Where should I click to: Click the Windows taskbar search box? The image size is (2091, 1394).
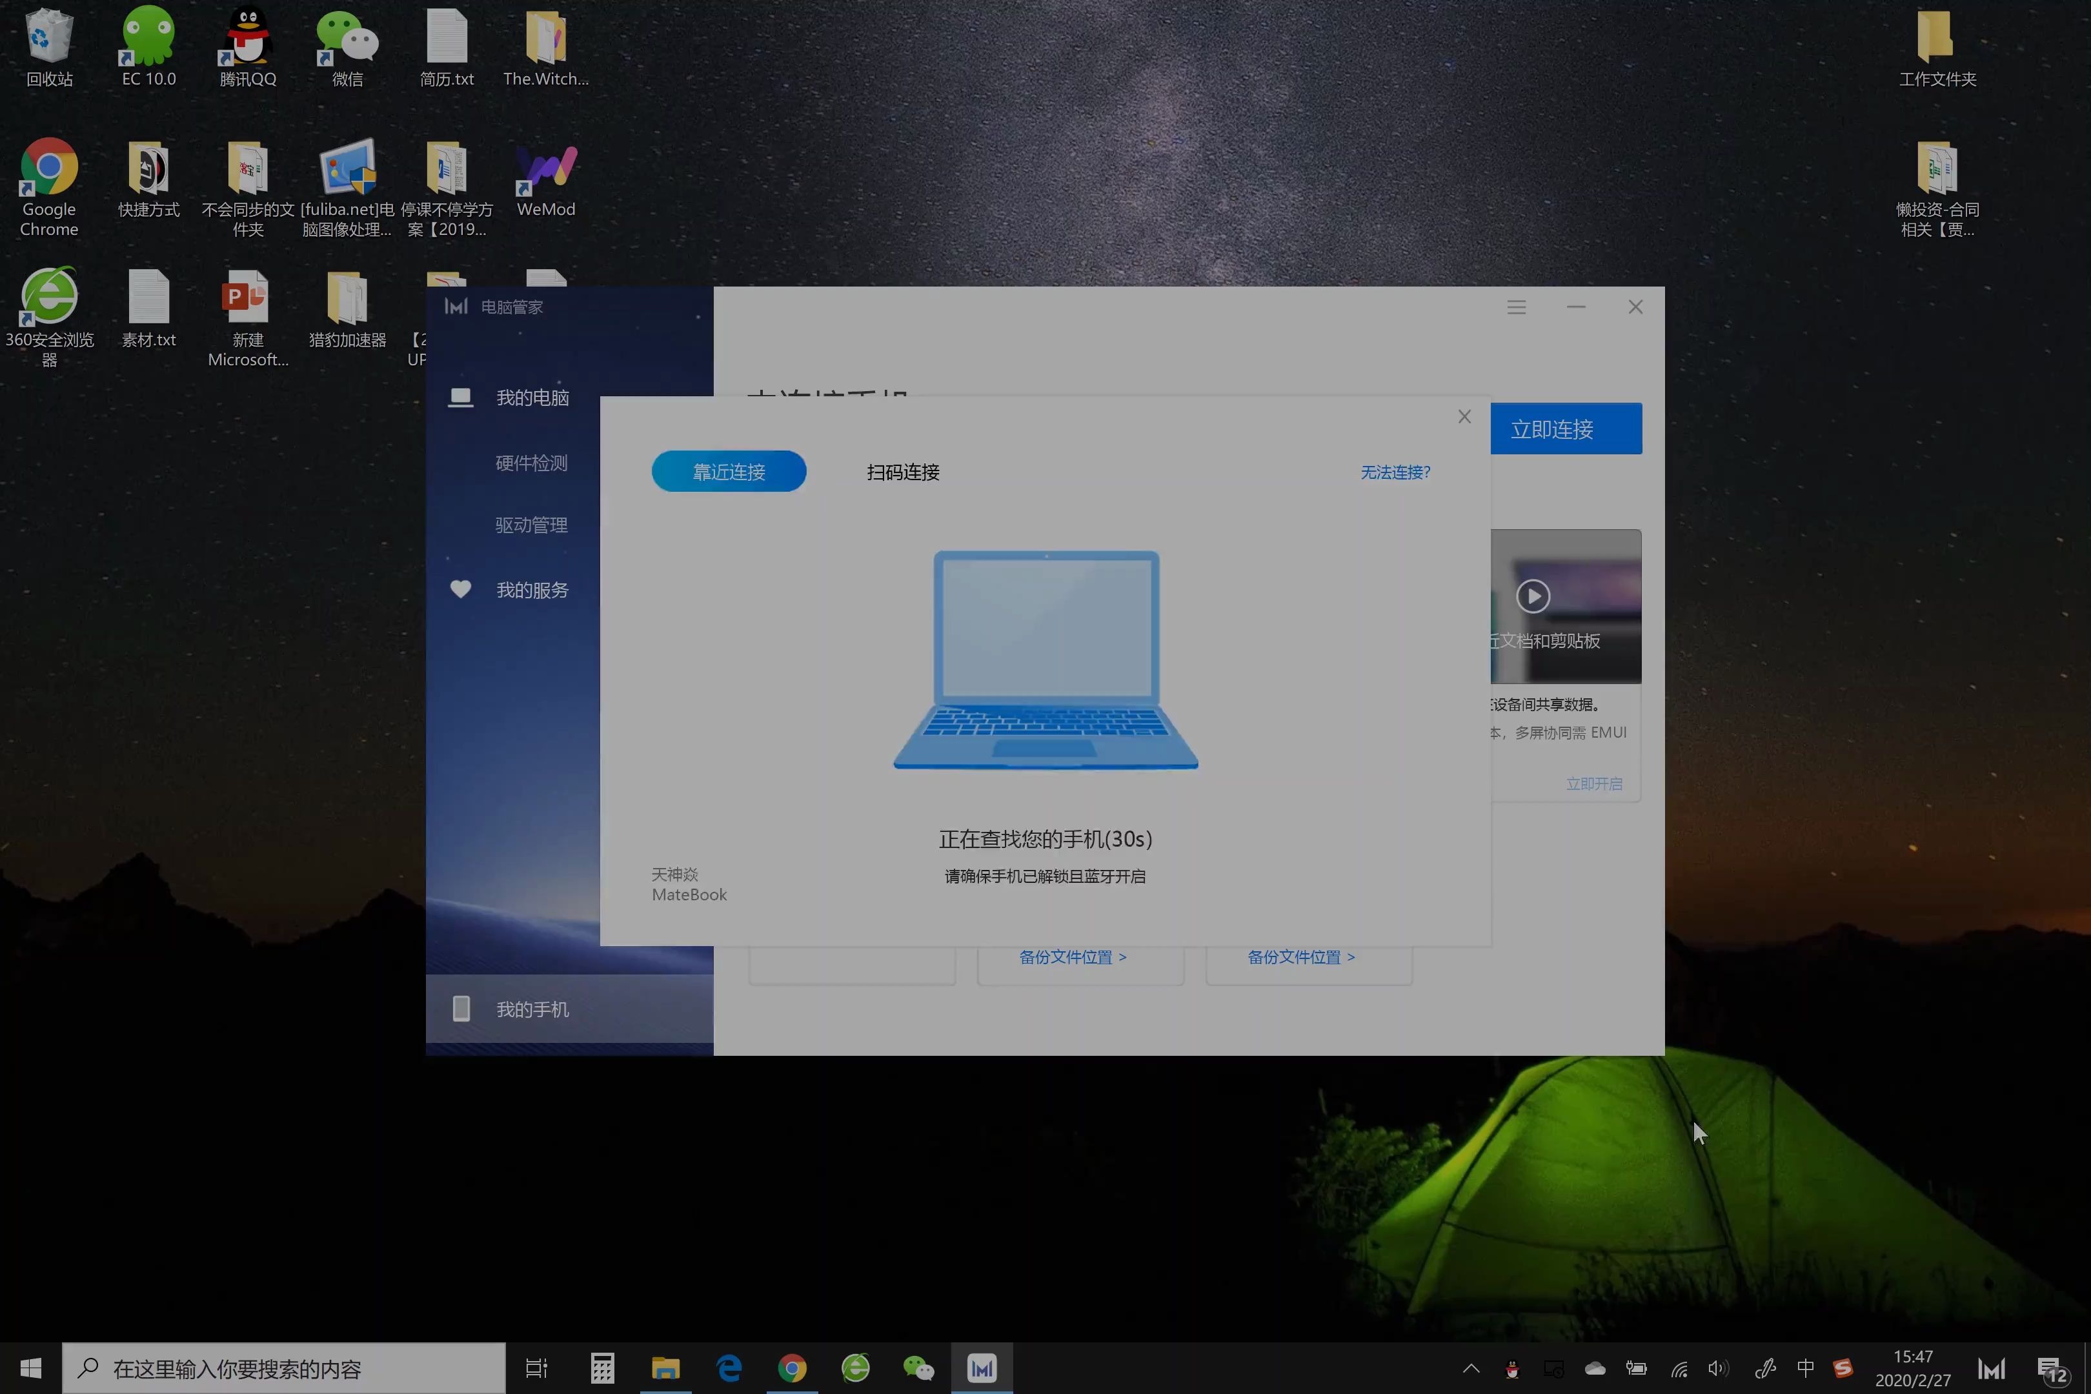click(x=285, y=1368)
